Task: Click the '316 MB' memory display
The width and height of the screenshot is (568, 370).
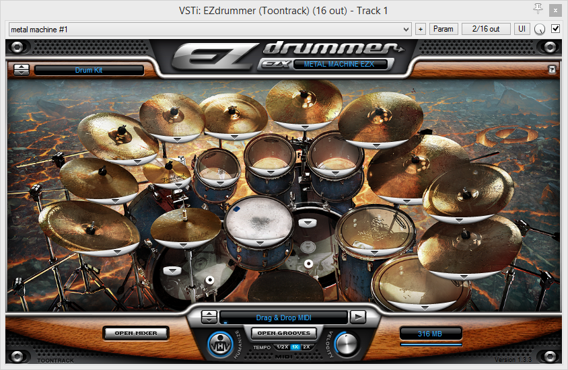Action: coord(430,334)
